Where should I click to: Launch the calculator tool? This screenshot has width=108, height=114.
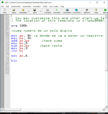tap(67, 11)
